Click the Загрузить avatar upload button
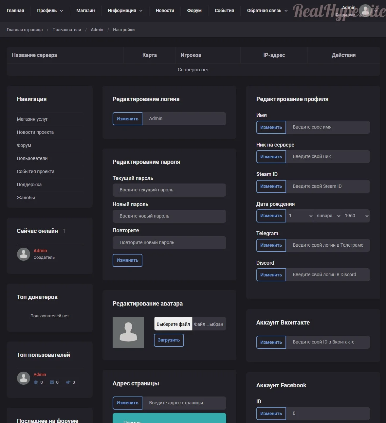 [x=169, y=340]
